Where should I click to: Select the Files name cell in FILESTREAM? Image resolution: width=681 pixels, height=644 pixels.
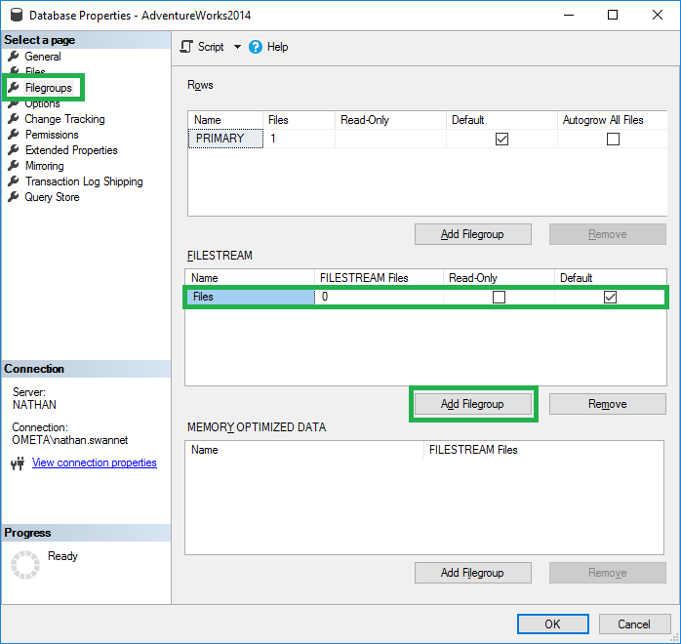click(x=250, y=297)
